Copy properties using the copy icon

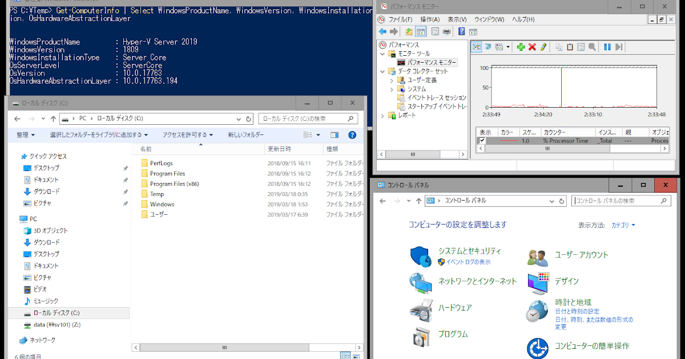[559, 46]
